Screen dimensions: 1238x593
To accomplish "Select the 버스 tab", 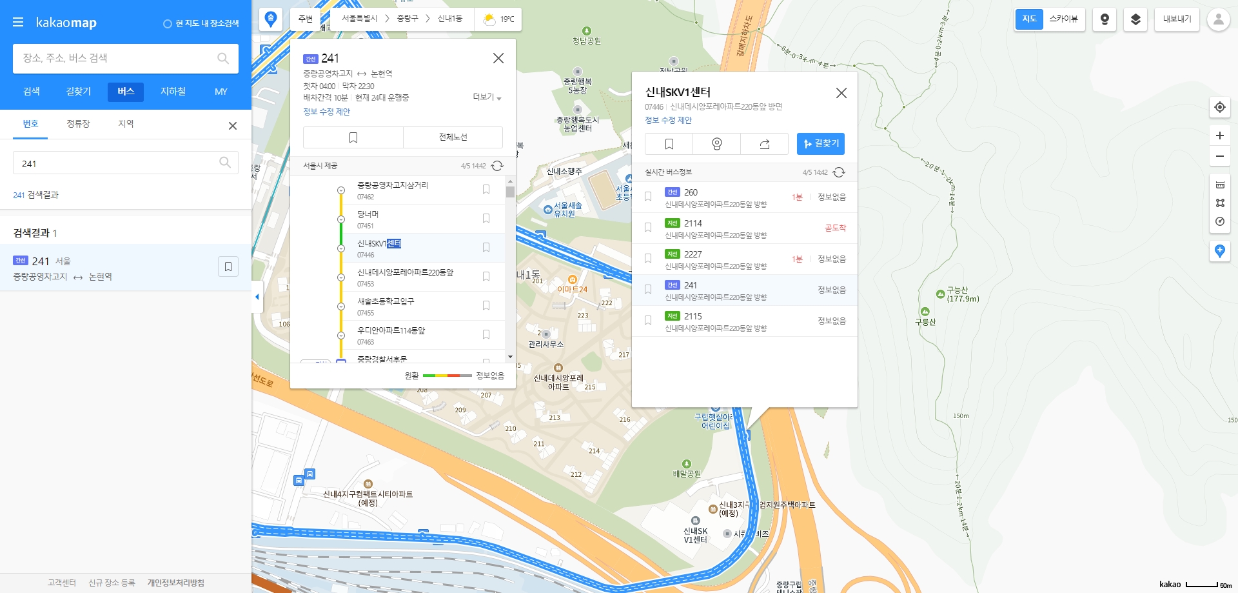I will pos(126,92).
